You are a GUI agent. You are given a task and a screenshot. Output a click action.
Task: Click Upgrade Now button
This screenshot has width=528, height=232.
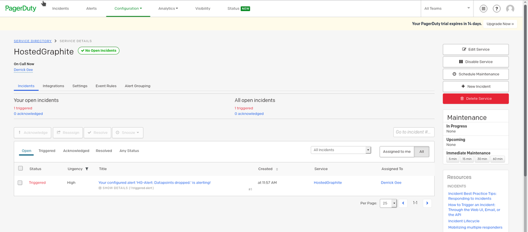pos(500,24)
